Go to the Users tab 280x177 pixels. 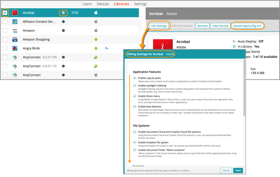click(x=87, y=4)
